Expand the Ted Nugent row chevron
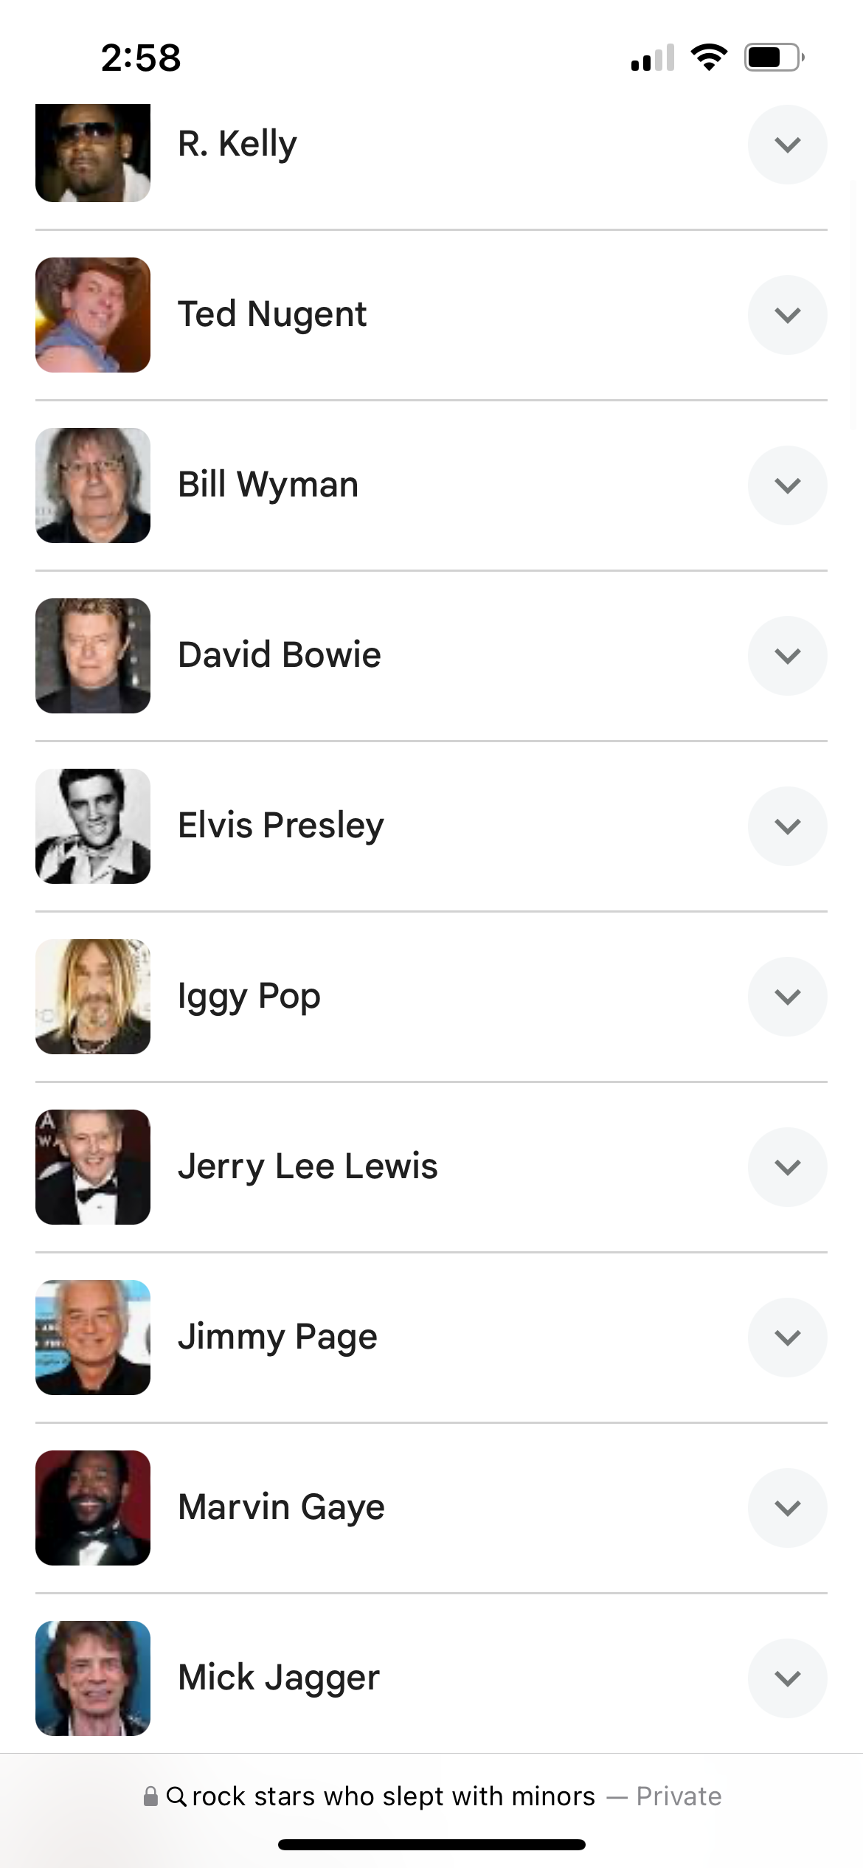The image size is (863, 1868). 787,315
